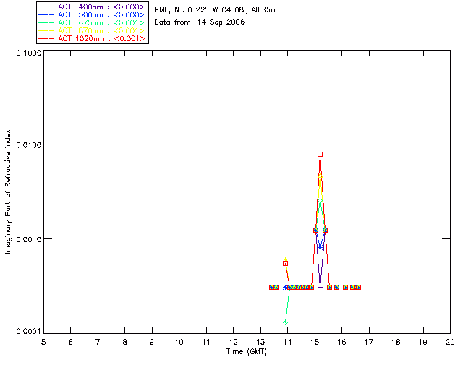Click the x-axis tick label 5
Viewport: 463px width, 370px height.
43,343
